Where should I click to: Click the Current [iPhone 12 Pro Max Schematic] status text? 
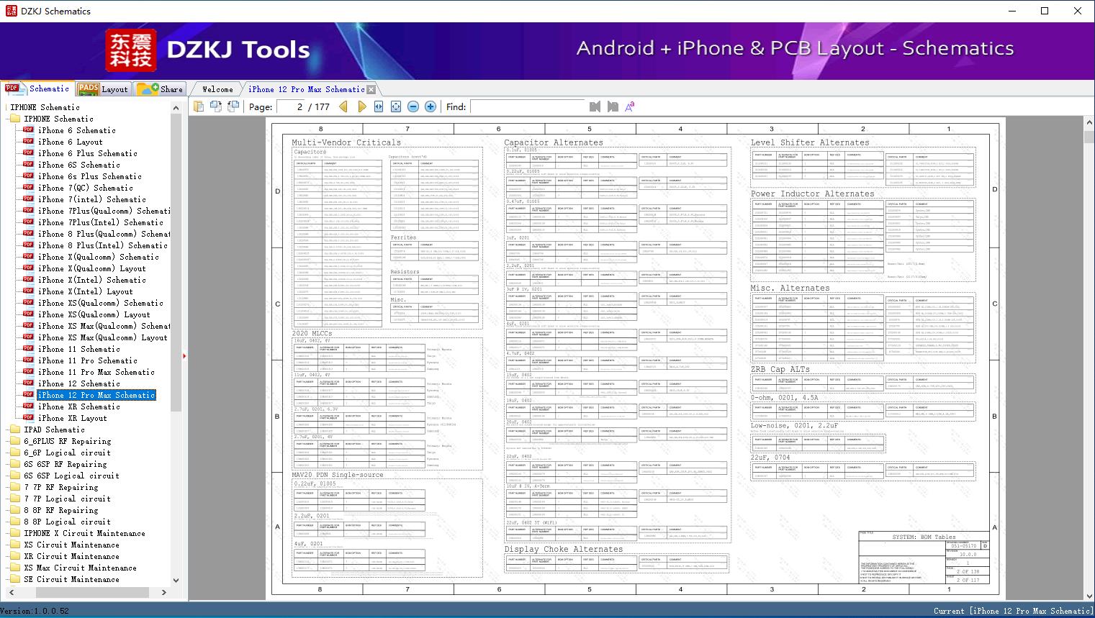pyautogui.click(x=1013, y=611)
